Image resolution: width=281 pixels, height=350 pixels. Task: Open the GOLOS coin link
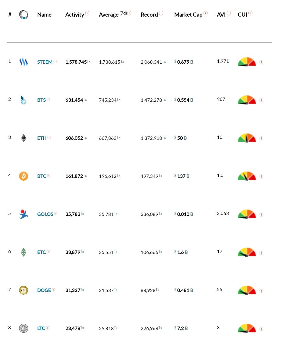click(45, 214)
